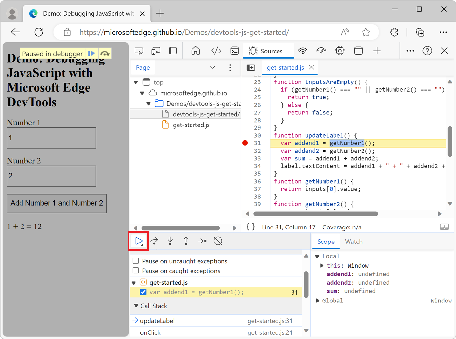
Task: Open the Performance tool
Action: pyautogui.click(x=321, y=51)
